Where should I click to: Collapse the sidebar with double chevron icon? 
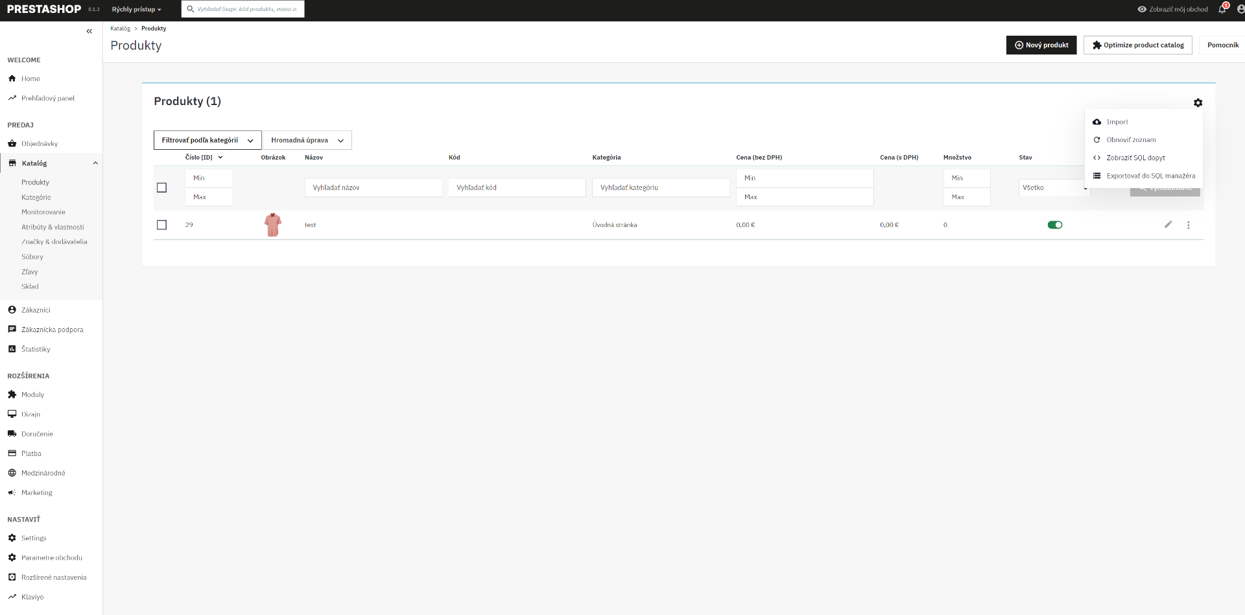pyautogui.click(x=89, y=31)
